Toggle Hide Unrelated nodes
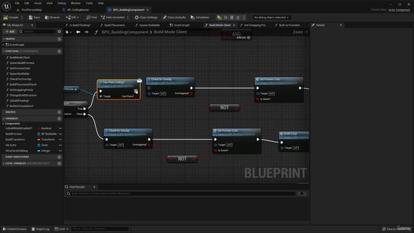Screen dimensions: 414x233 pos(113,17)
